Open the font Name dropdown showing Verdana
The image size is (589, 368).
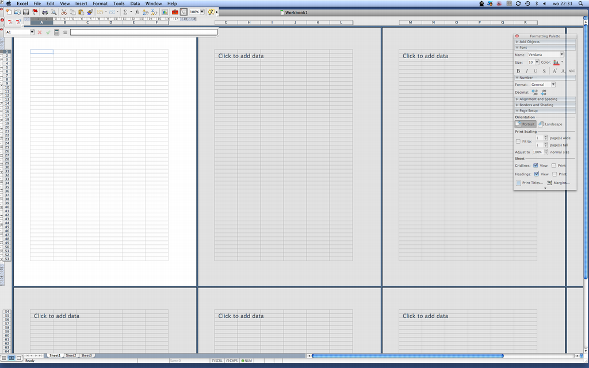(x=546, y=55)
